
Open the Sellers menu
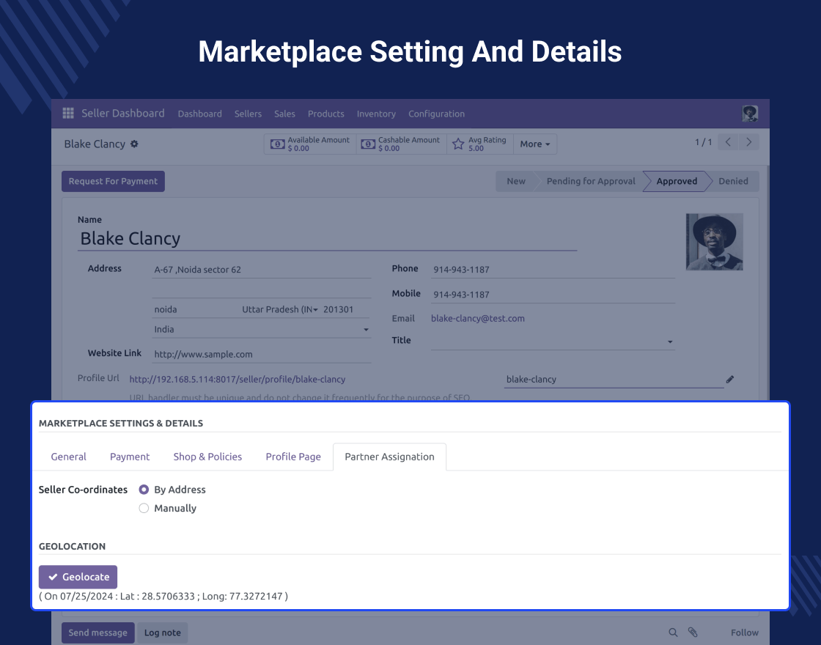pos(248,114)
